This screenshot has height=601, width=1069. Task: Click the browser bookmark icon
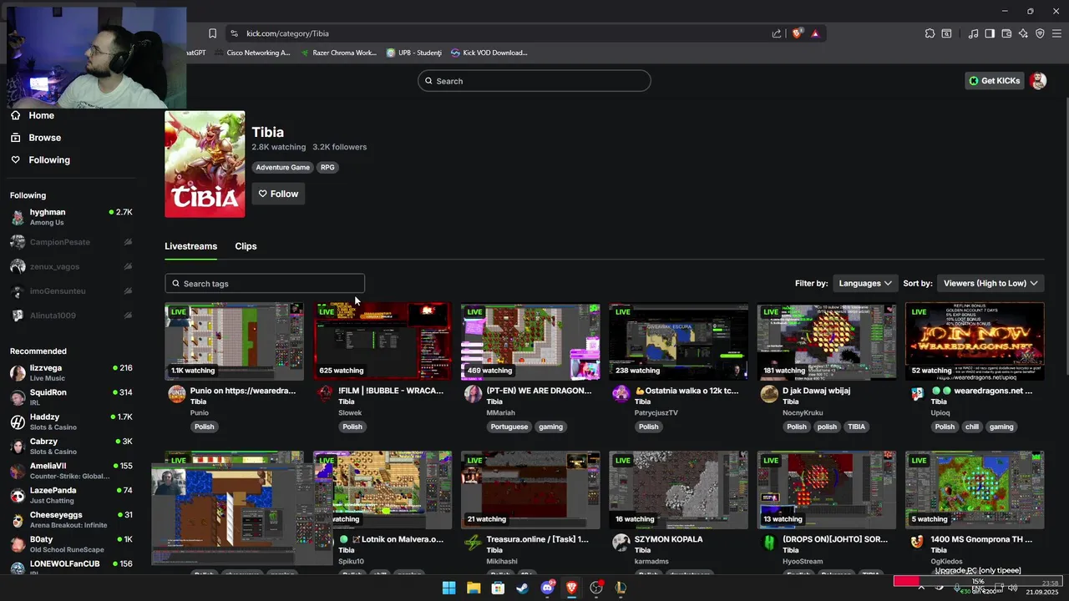click(x=212, y=33)
